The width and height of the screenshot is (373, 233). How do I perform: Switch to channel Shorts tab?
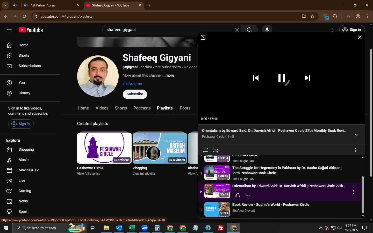[121, 108]
